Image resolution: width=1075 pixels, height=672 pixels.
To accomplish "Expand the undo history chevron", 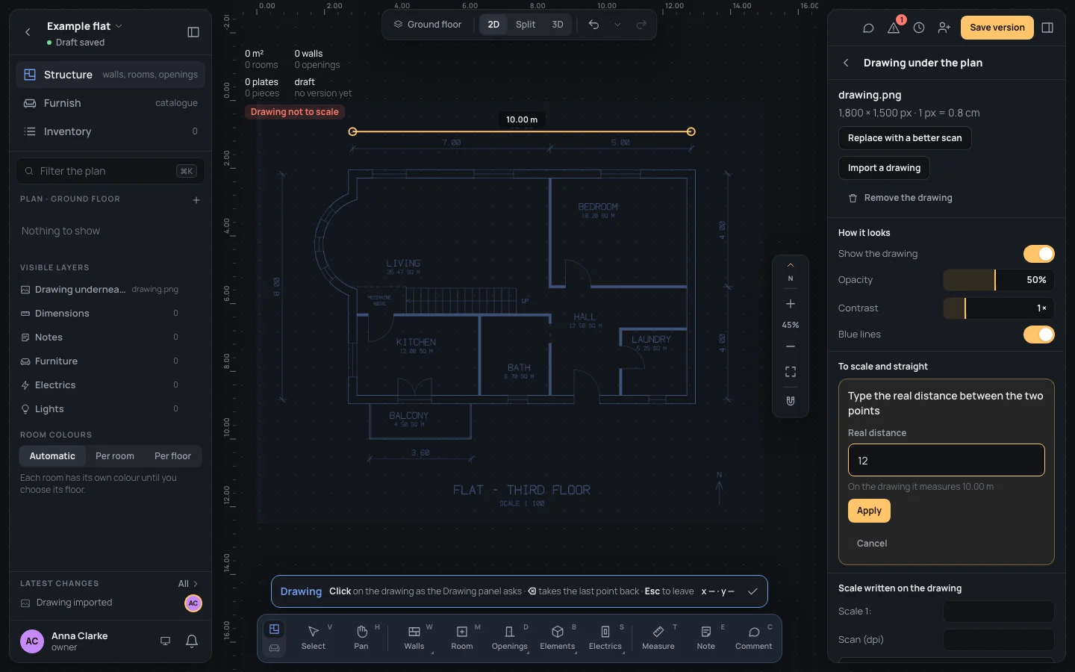I will click(x=617, y=25).
